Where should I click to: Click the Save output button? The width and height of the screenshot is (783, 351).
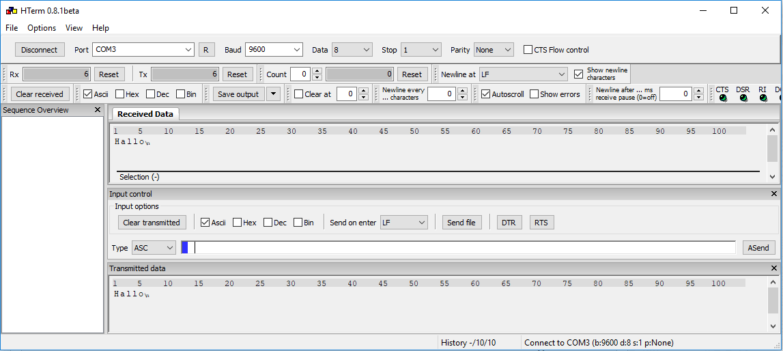click(x=238, y=94)
